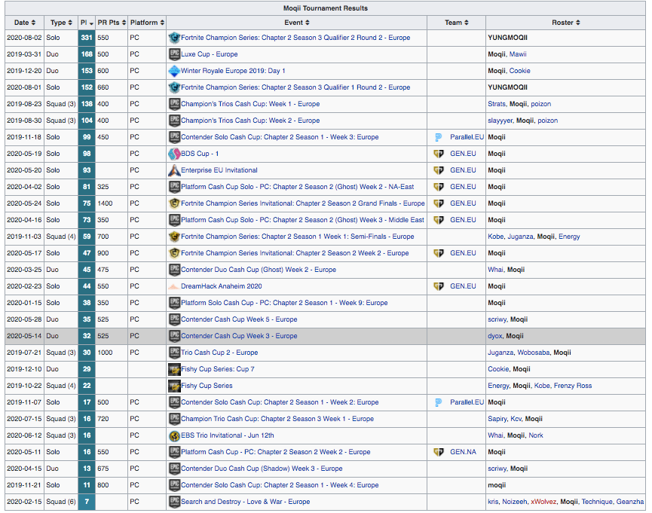The image size is (652, 513).
Task: Open Parallel.EU link in 2019-11-18 row
Action: coord(467,137)
